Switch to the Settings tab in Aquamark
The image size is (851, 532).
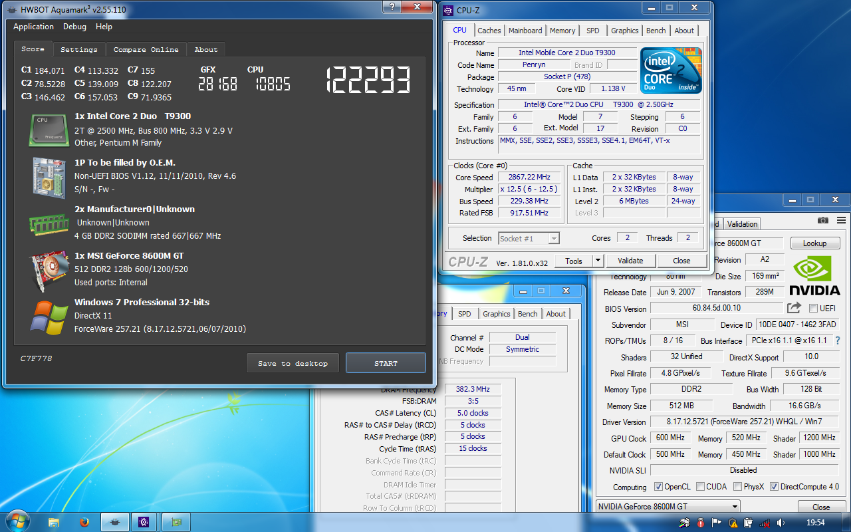pos(79,50)
